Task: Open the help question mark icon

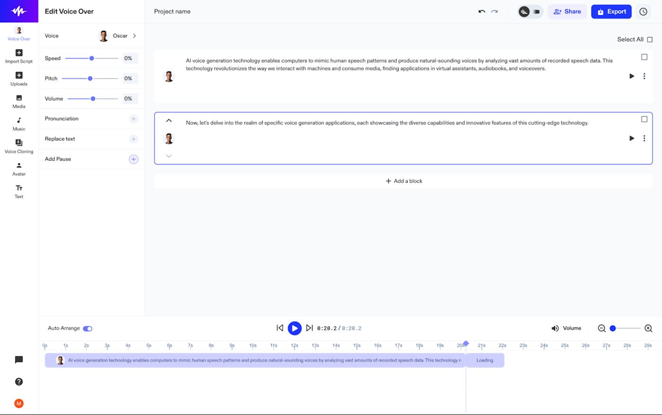Action: (19, 382)
